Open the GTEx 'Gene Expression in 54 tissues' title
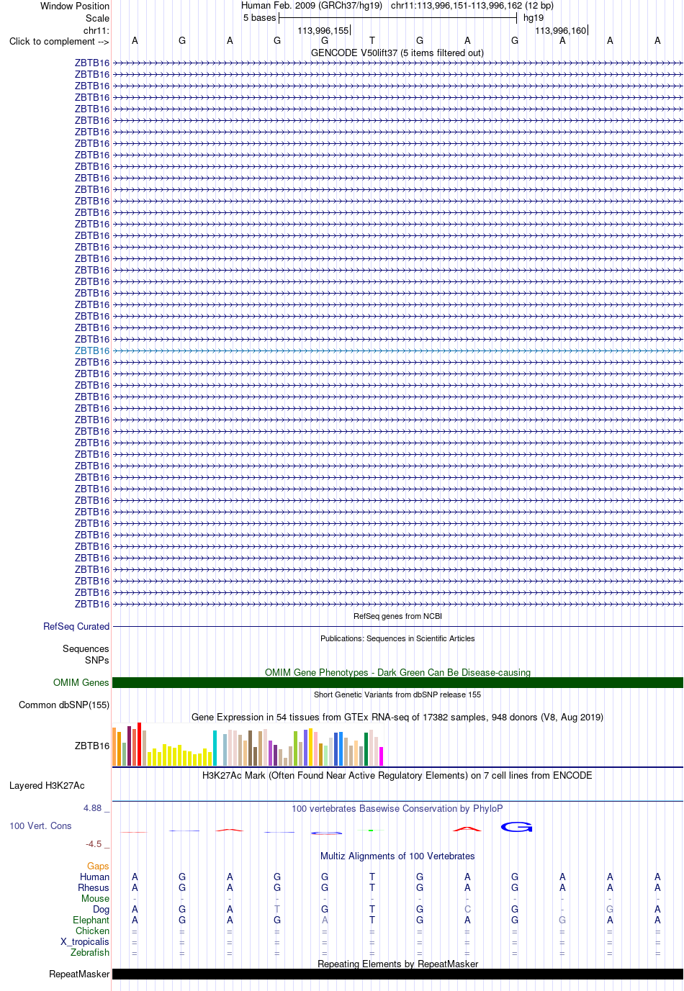 coord(397,717)
